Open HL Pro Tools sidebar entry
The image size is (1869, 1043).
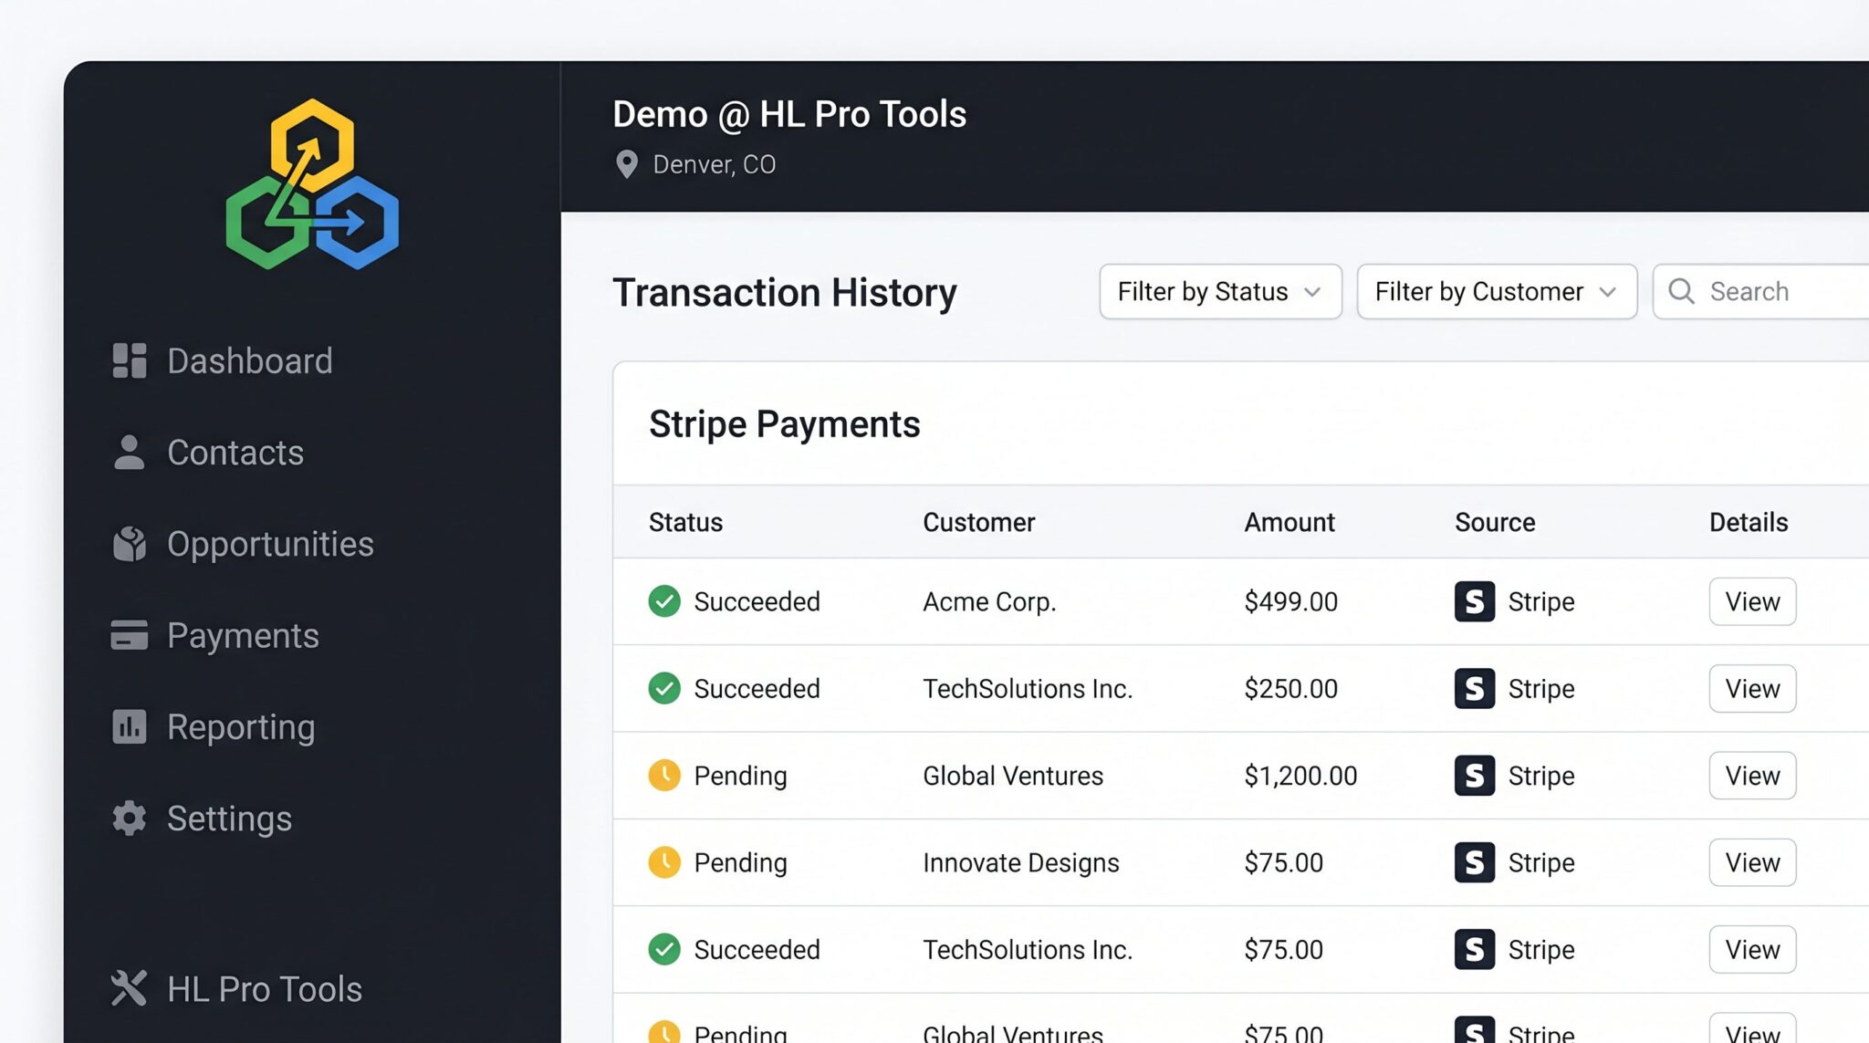click(237, 988)
